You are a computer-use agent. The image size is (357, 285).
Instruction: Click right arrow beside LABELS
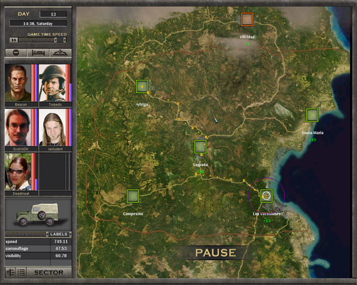[x=70, y=234]
